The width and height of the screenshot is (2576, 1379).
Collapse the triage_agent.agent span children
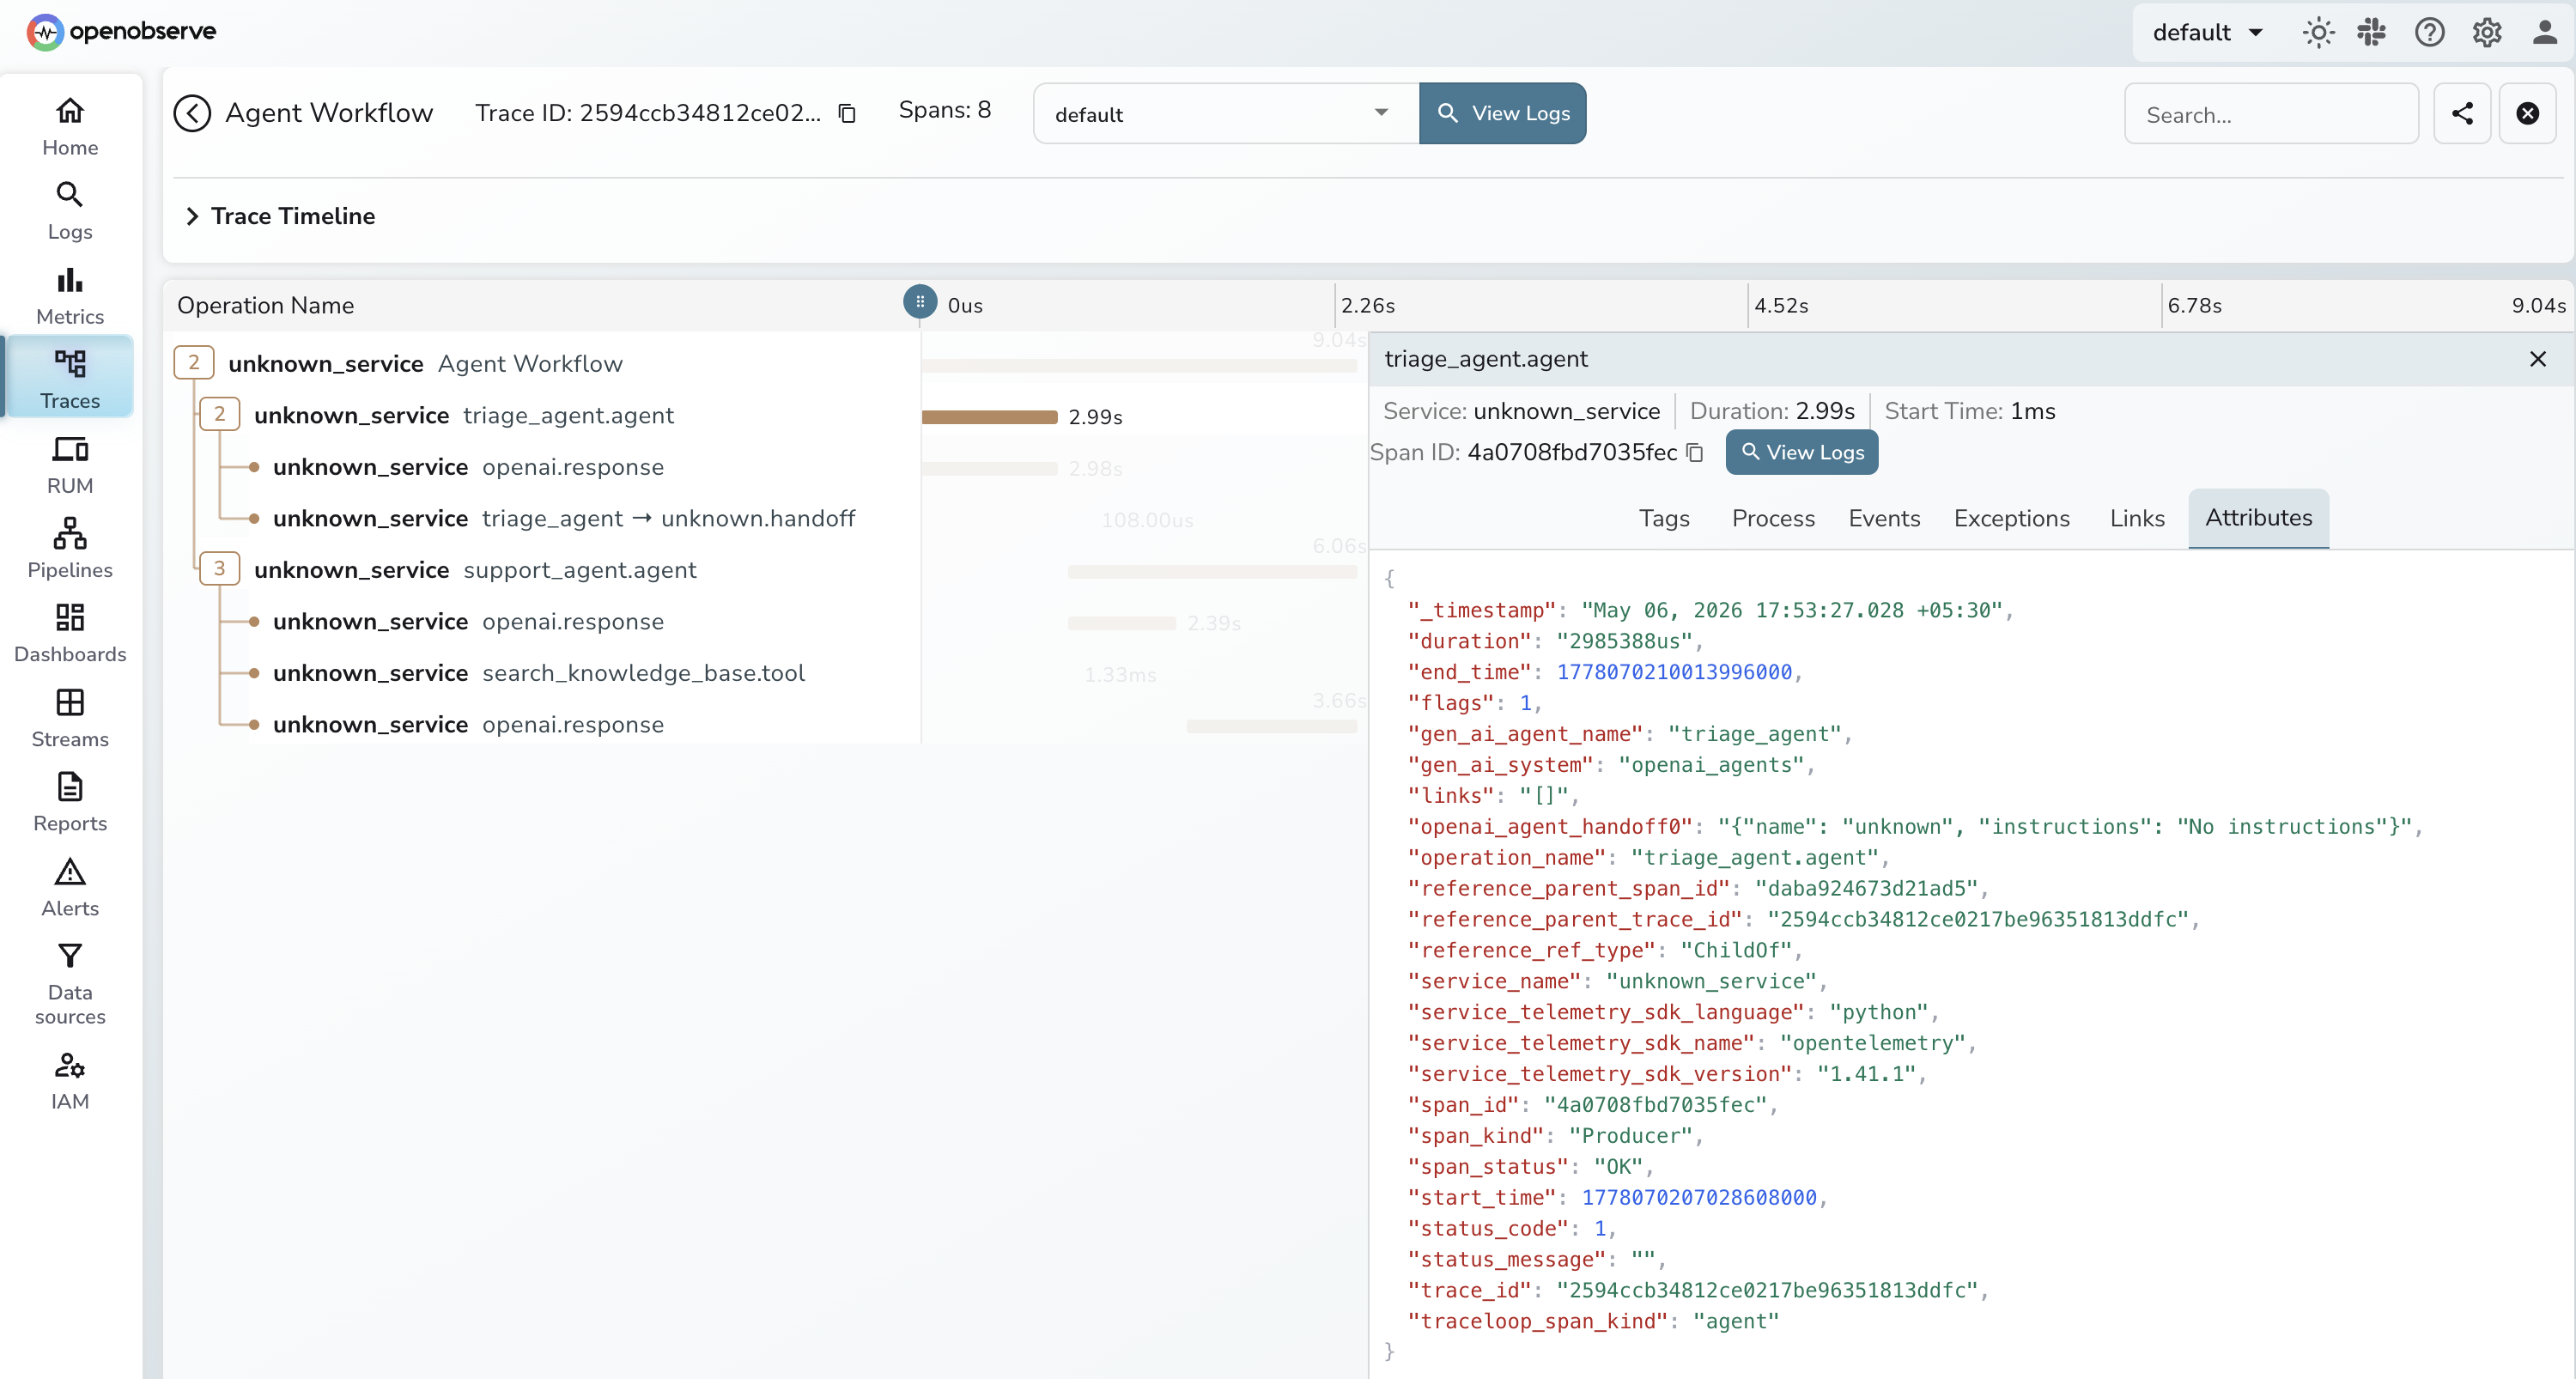coord(219,414)
